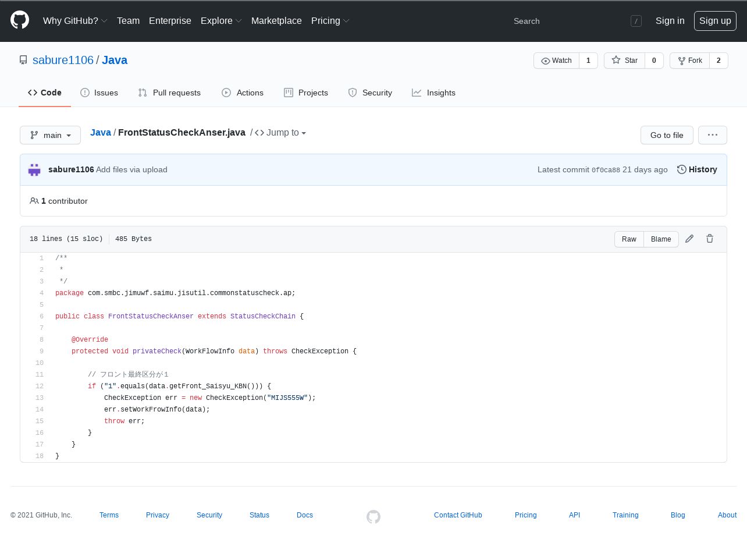The height and width of the screenshot is (553, 747).
Task: Click the sabure1106 avatar icon in commit bar
Action: click(34, 169)
